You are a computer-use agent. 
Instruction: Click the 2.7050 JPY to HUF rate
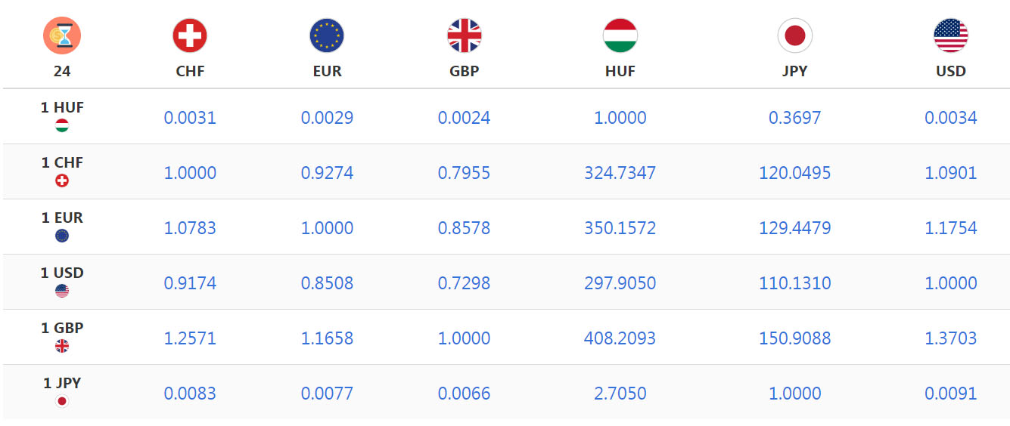(x=620, y=394)
